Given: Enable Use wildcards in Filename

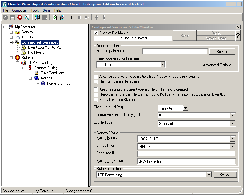Looking at the screenshot, I should pyautogui.click(x=96, y=82).
